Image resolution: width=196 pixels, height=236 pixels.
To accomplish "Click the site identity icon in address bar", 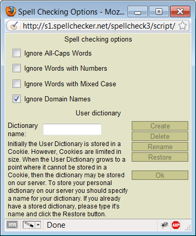I will 14,26.
